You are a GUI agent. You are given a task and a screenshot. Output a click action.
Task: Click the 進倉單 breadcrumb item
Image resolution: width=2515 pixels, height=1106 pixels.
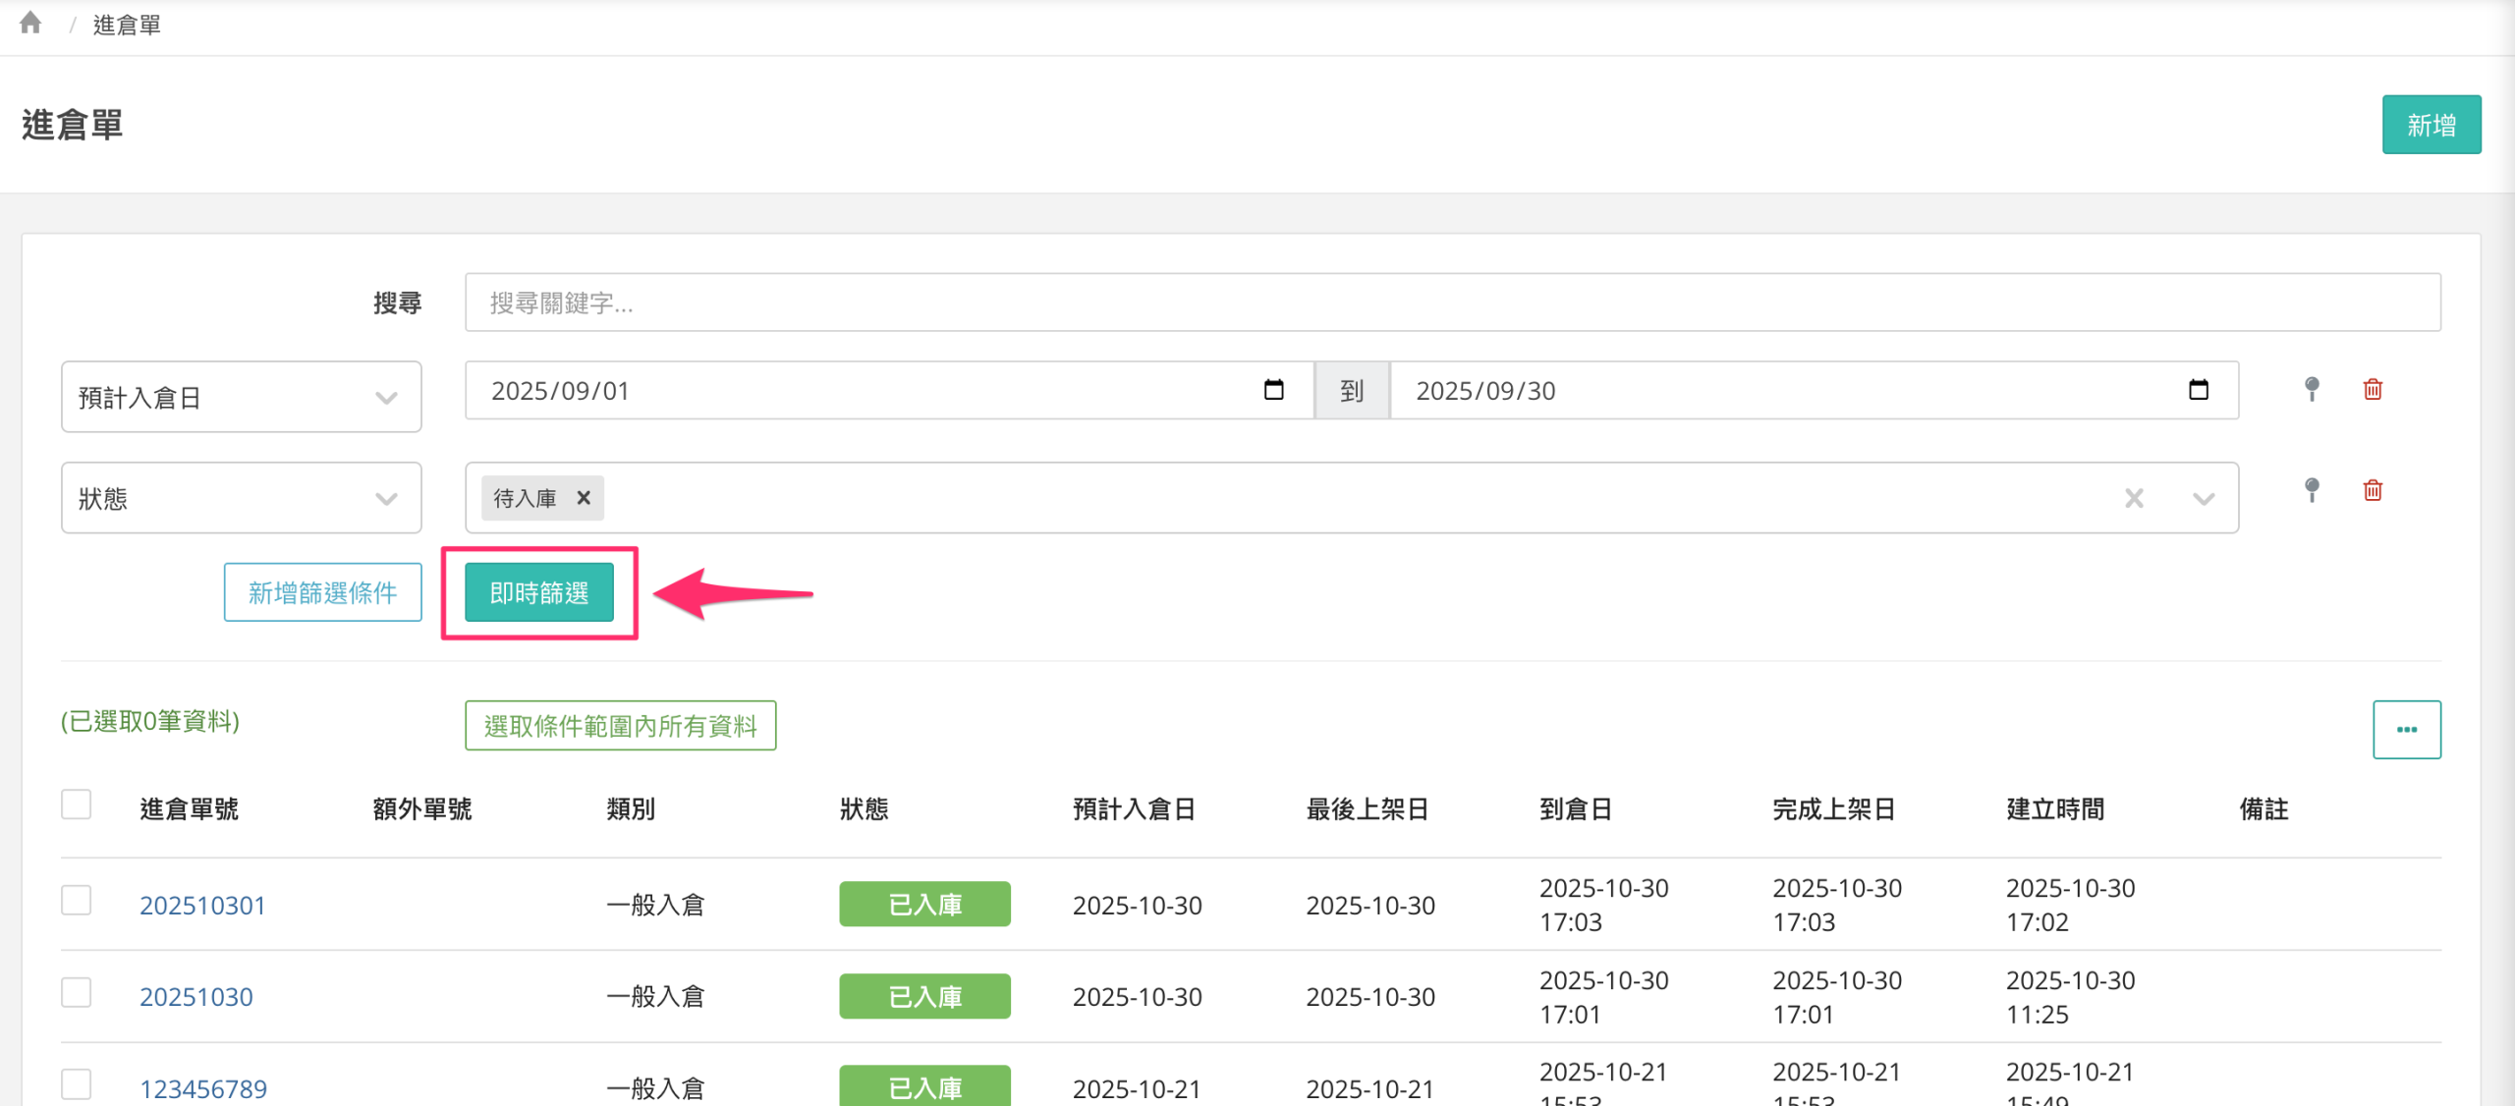click(127, 25)
